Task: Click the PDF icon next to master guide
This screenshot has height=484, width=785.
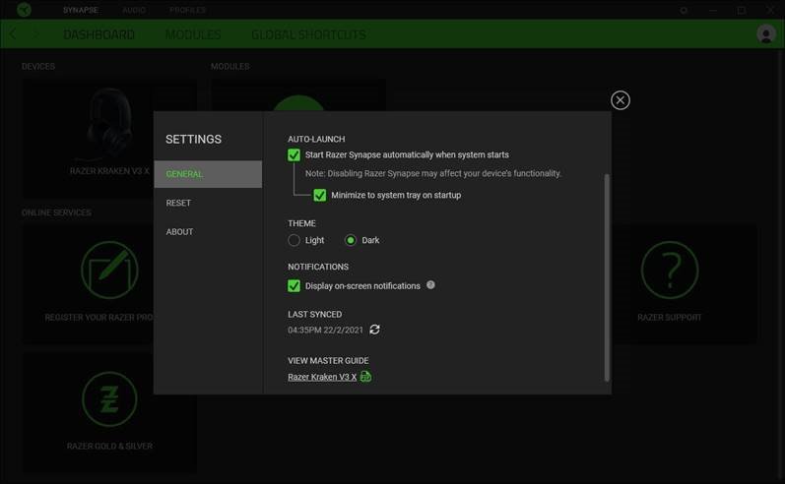Action: click(x=366, y=377)
